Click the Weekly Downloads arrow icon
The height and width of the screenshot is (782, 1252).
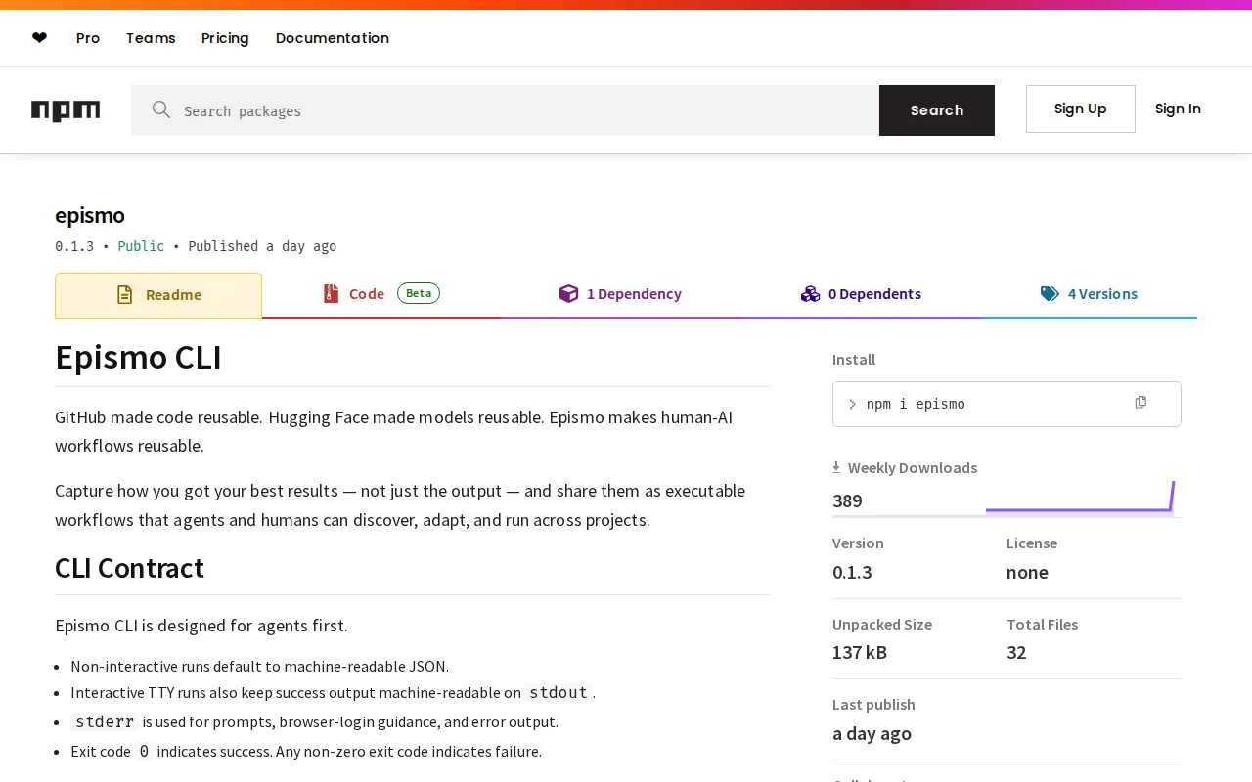coord(836,467)
